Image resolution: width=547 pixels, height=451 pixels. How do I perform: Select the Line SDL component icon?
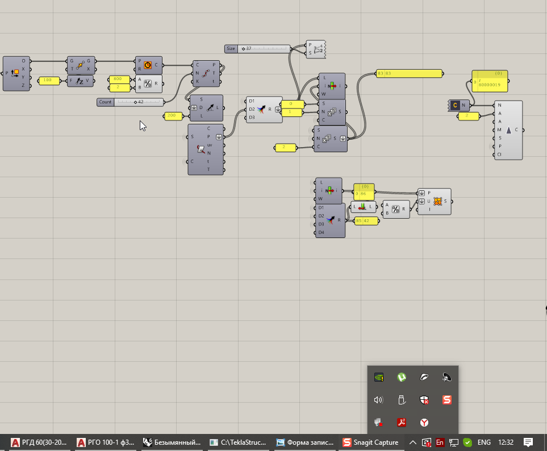point(210,108)
